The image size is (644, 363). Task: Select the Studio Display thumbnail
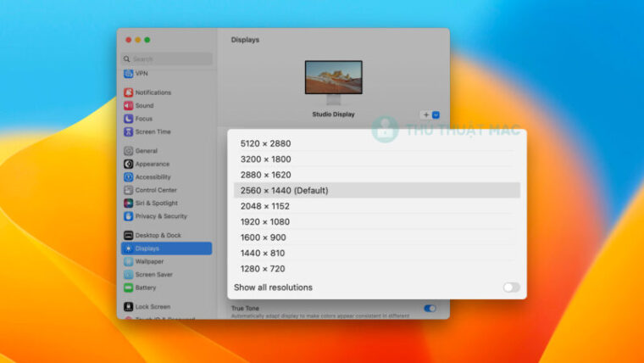334,82
